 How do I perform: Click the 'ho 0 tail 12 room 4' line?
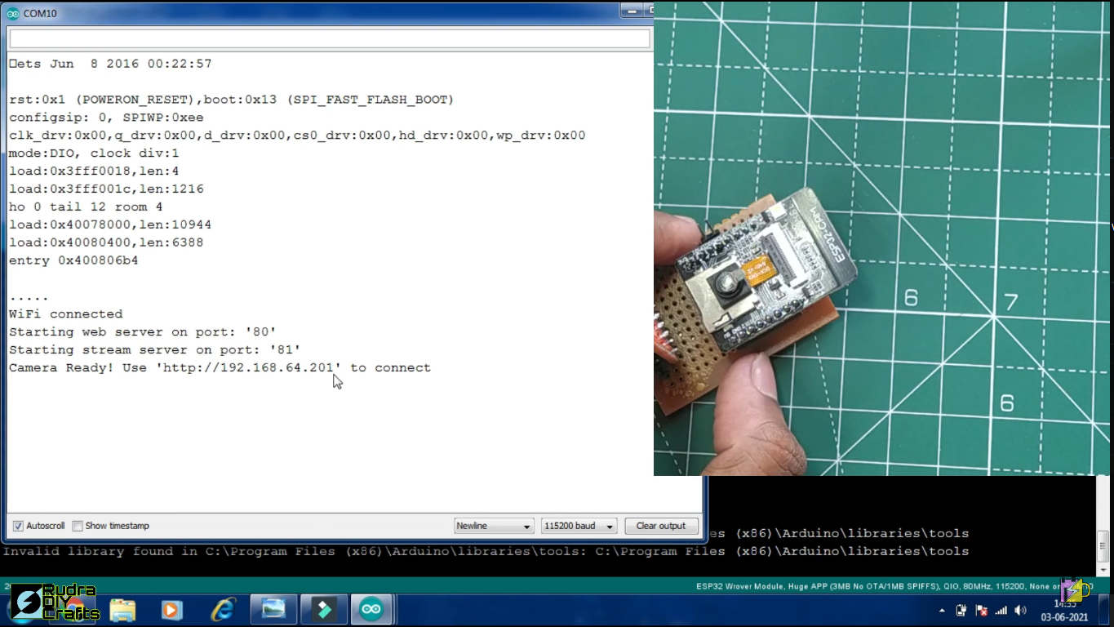(x=86, y=207)
